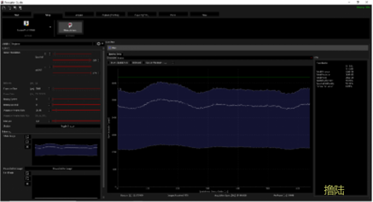Click the load icon for the white image
Screen dimensions: 373x202
27,137
